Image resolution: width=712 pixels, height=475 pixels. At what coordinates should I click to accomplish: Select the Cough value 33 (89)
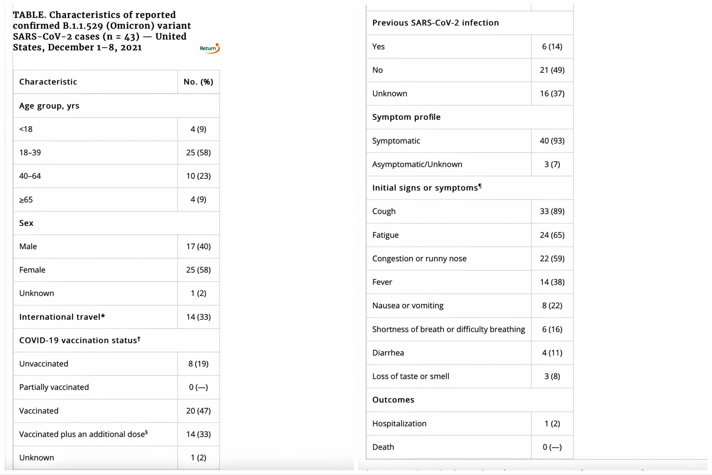coord(552,211)
